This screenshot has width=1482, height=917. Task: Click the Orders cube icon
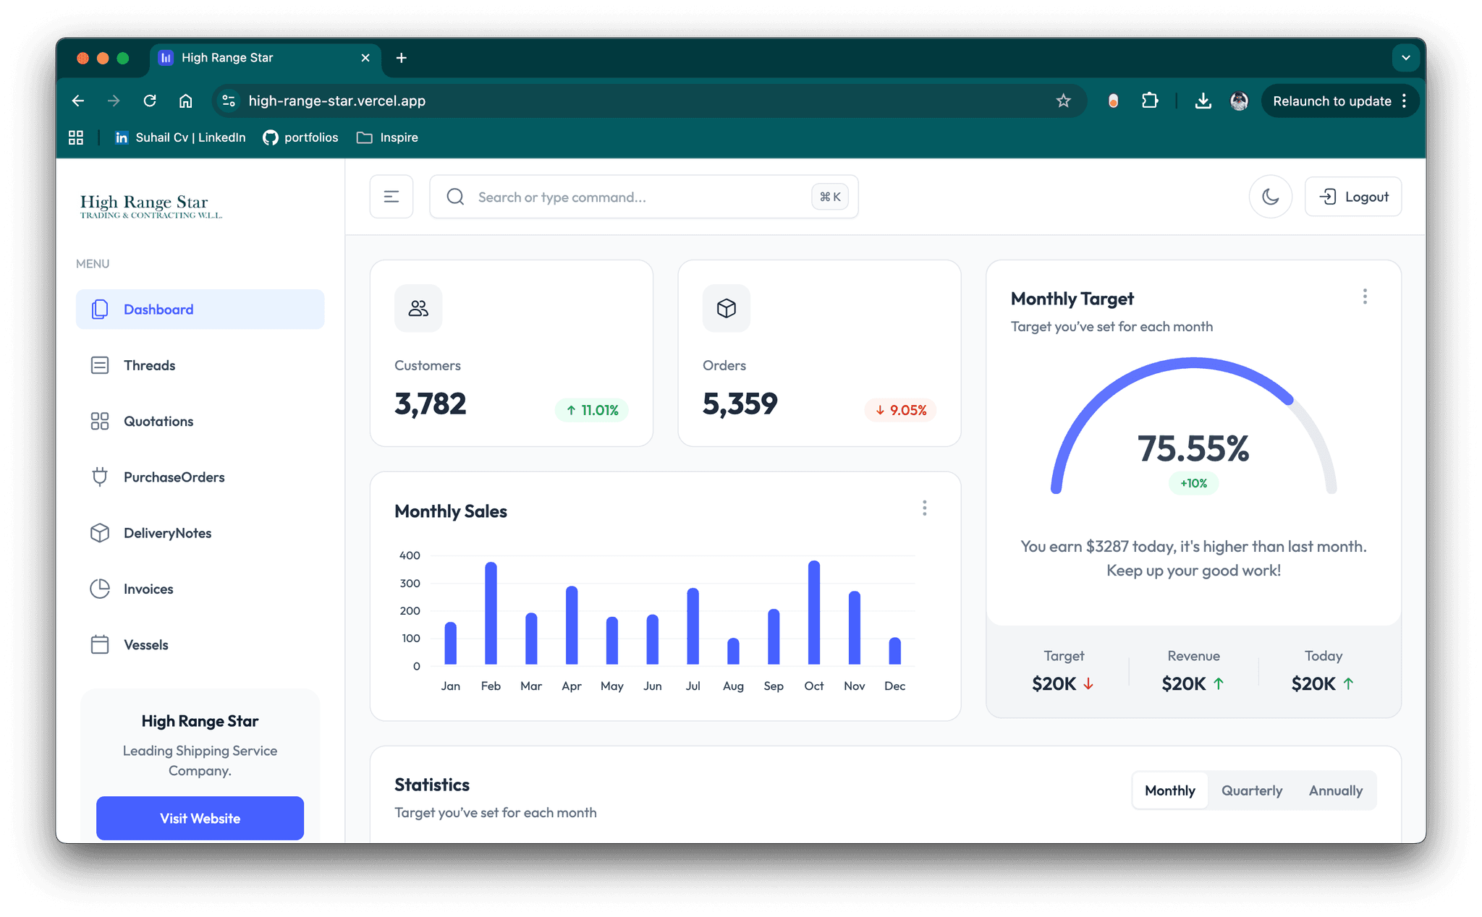(726, 309)
